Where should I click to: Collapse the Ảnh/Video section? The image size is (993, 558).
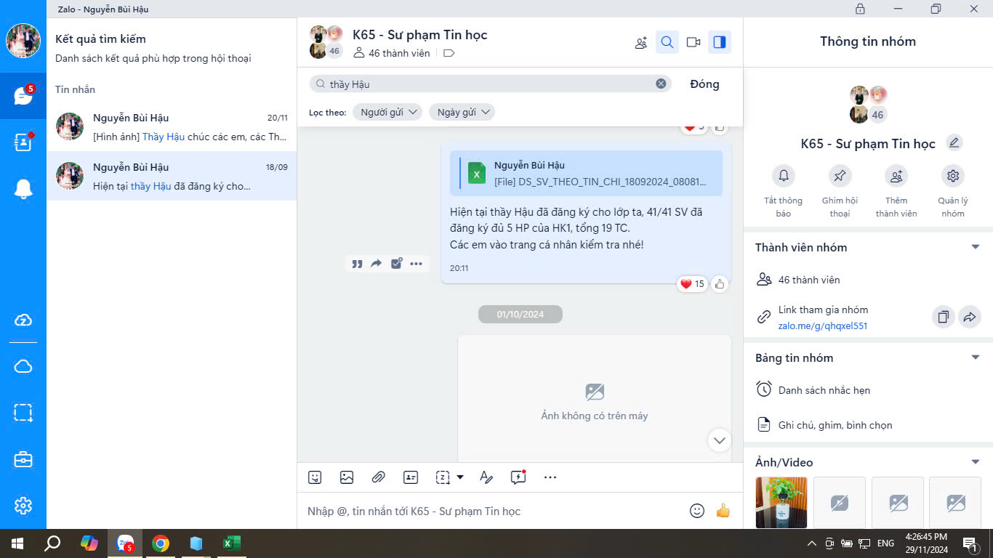pos(976,462)
